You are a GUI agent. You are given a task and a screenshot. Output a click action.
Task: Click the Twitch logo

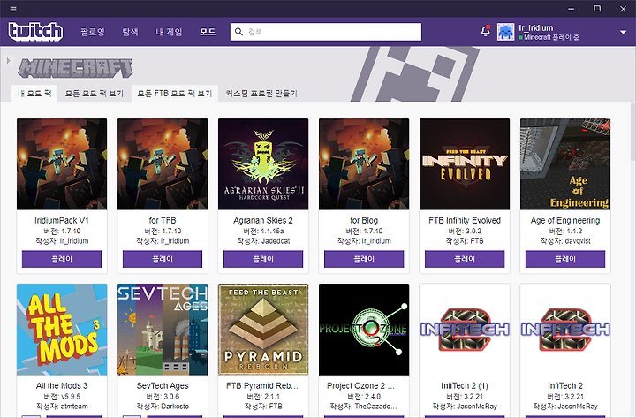[35, 32]
